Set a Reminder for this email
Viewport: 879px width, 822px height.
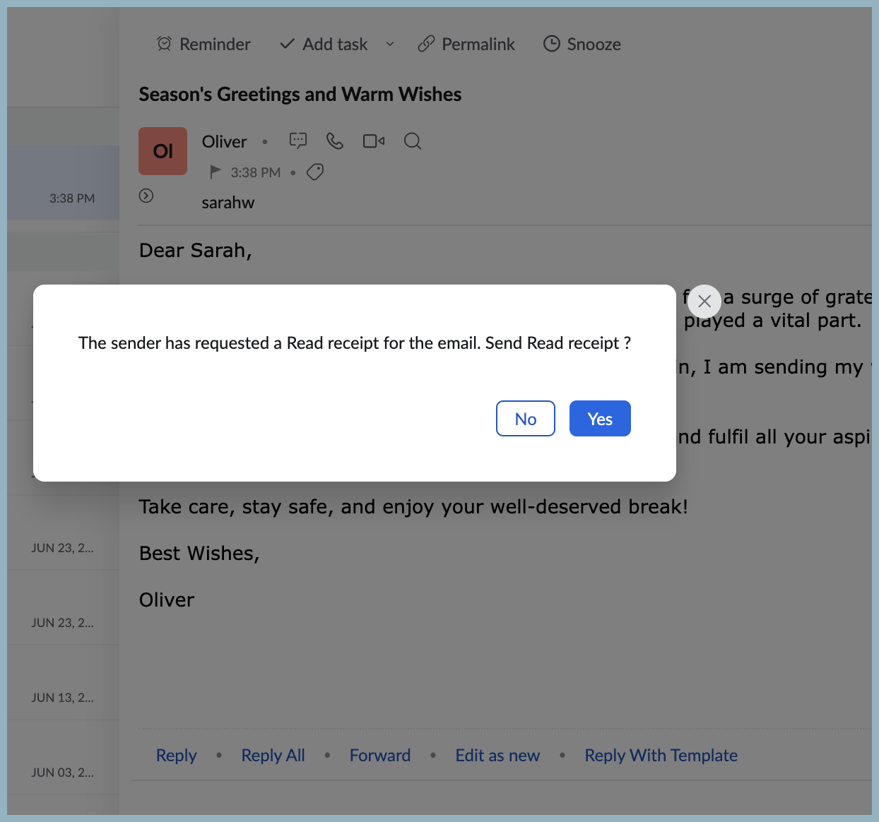tap(203, 44)
